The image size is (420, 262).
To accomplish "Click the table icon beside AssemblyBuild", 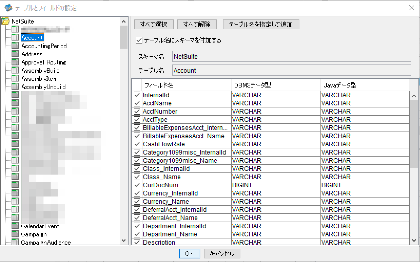I will pos(15,70).
